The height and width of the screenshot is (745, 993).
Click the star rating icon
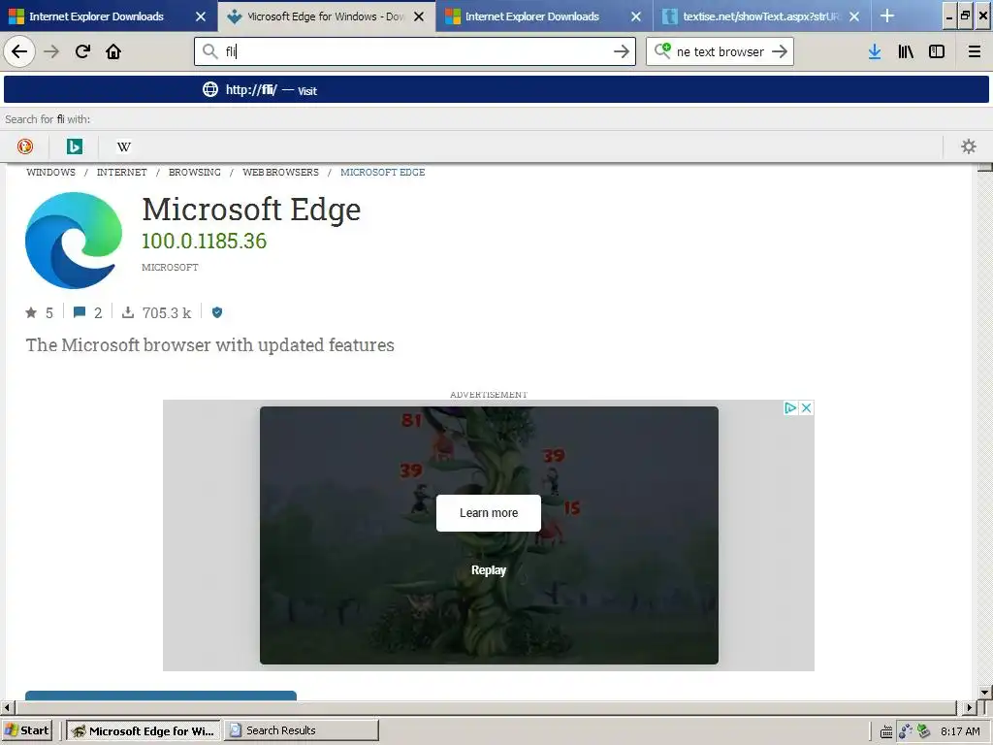(31, 312)
